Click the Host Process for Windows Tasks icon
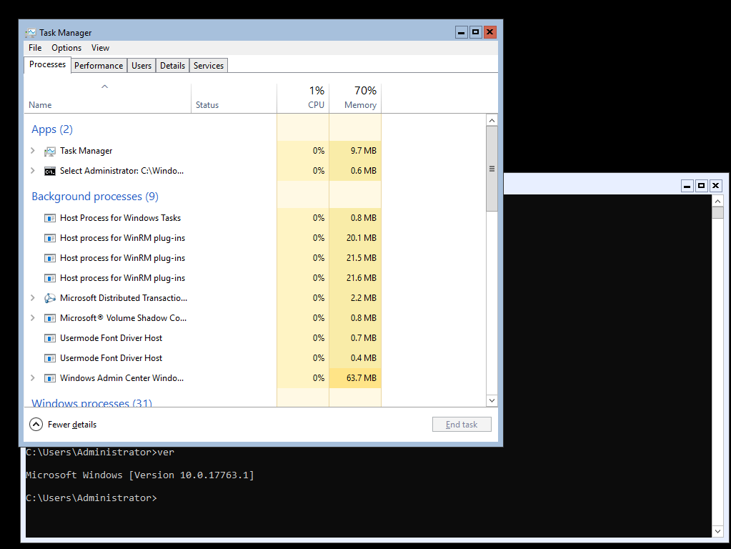The width and height of the screenshot is (731, 549). tap(49, 218)
